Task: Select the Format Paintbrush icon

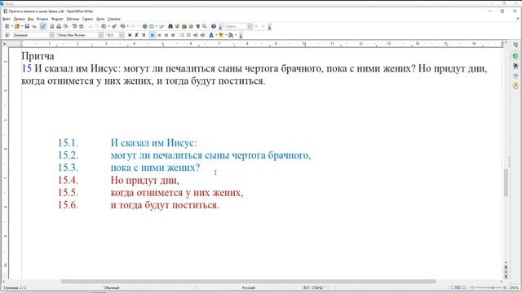Action: [114, 26]
